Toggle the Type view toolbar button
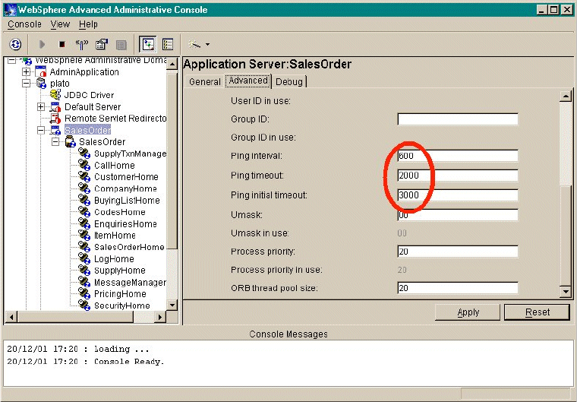The width and height of the screenshot is (577, 402). 168,44
